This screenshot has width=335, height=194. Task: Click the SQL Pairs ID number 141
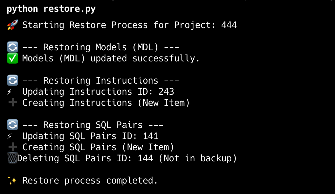click(x=150, y=136)
